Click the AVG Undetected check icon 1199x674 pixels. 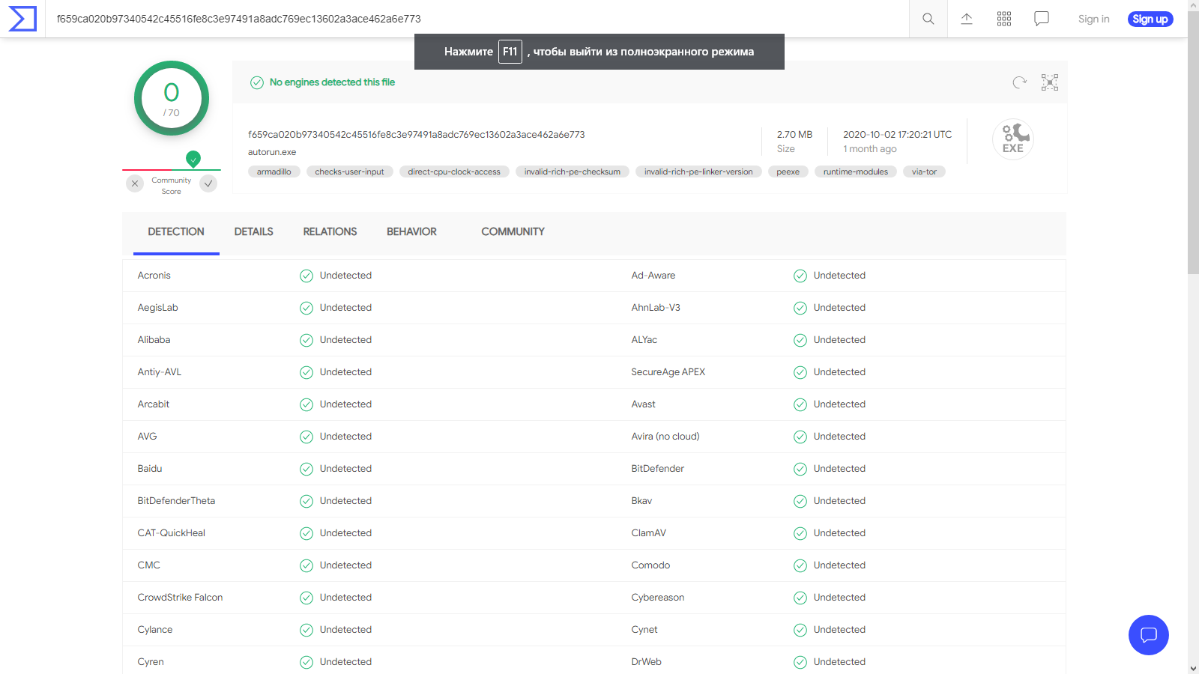pyautogui.click(x=306, y=437)
